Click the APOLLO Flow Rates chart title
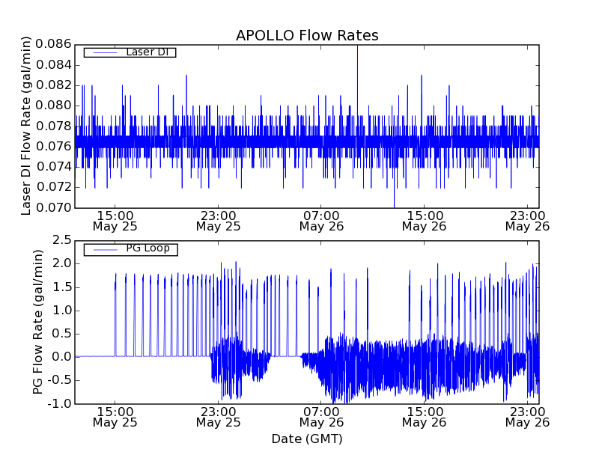Screen dimensions: 599x449 point(307,35)
